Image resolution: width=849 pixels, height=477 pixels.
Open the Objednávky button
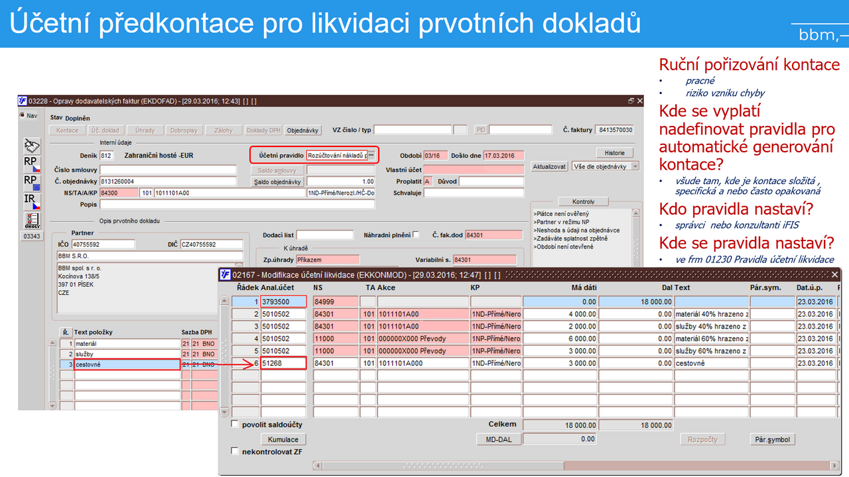tap(303, 131)
